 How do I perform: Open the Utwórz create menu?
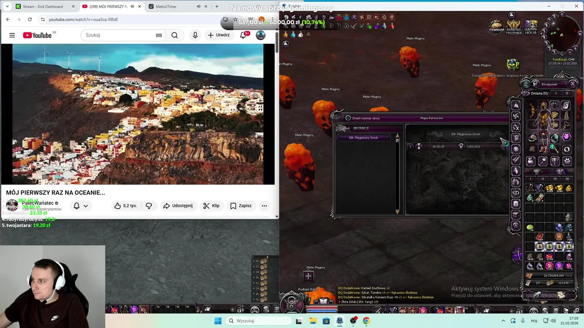point(219,35)
